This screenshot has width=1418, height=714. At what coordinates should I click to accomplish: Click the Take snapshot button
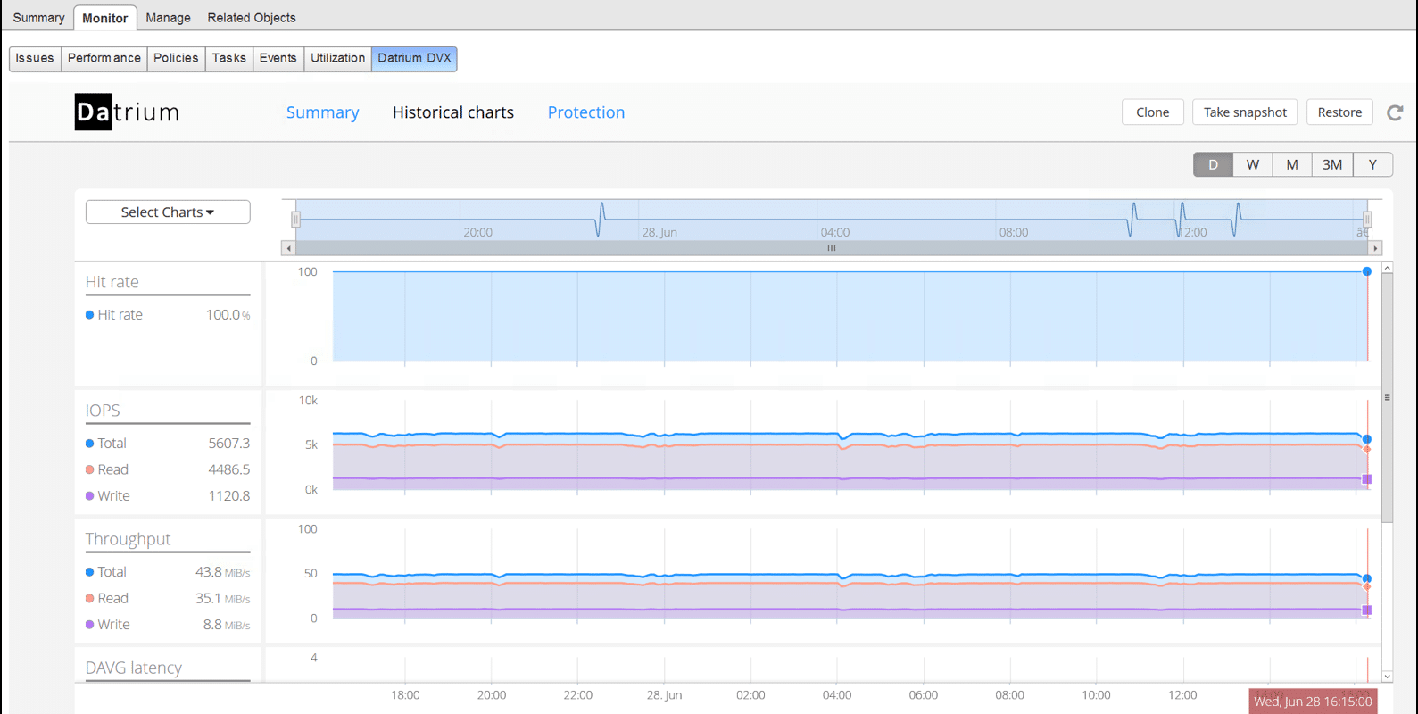(x=1245, y=112)
